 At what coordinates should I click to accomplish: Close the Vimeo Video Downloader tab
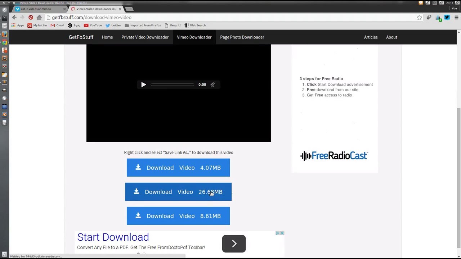(120, 9)
